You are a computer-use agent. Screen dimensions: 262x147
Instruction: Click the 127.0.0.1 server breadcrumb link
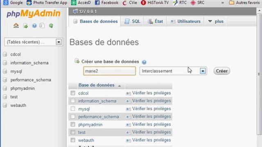click(88, 11)
